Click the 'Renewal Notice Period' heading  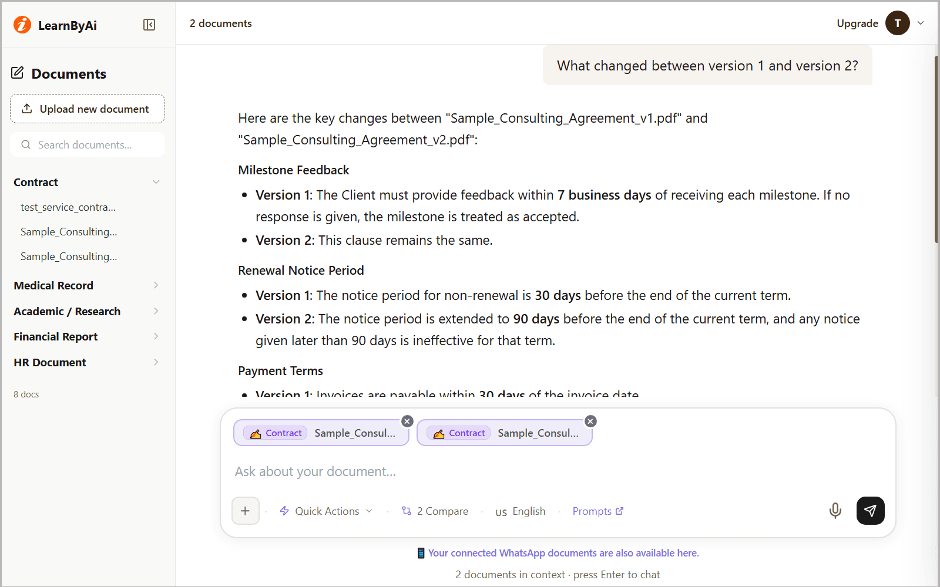301,271
